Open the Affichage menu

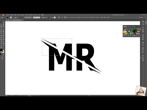(31, 15)
